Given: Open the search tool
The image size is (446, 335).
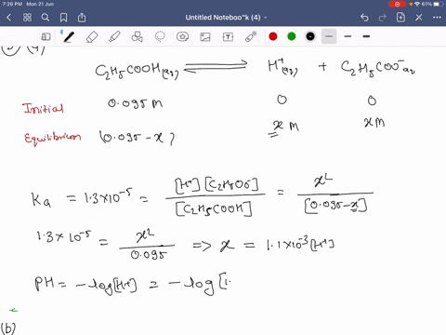Looking at the screenshot, I should pyautogui.click(x=46, y=18).
